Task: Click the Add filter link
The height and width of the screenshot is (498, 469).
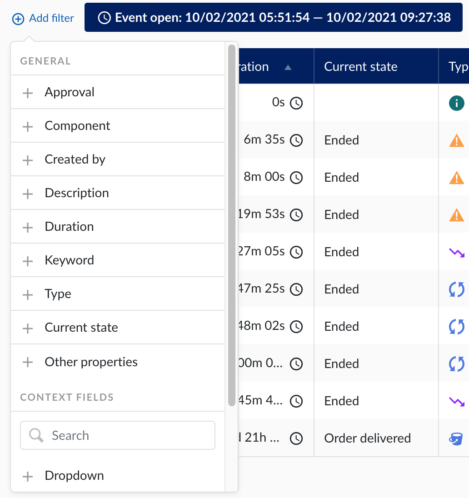Action: pyautogui.click(x=43, y=19)
